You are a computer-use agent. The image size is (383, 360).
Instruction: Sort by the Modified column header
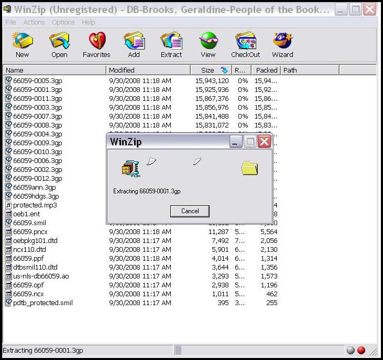[148, 70]
